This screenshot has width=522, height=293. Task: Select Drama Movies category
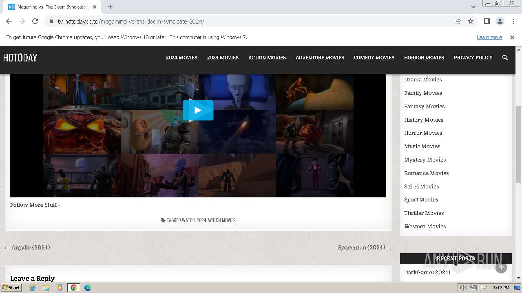[423, 80]
